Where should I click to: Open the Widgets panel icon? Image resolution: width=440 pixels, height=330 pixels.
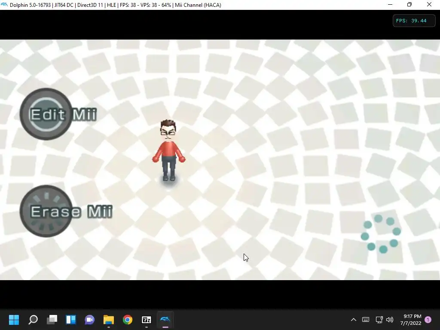tap(71, 320)
